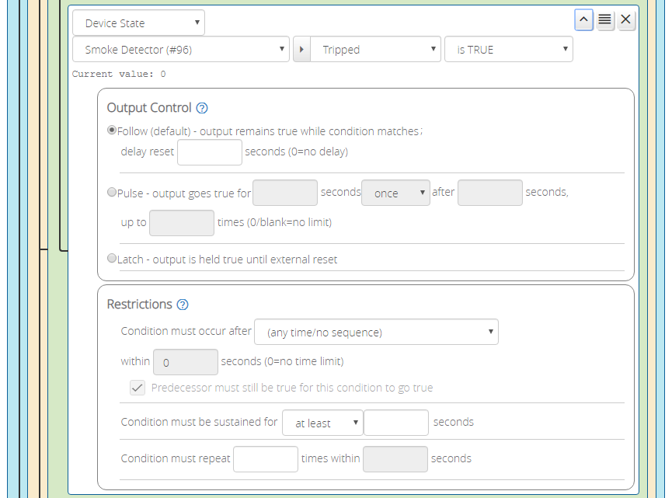Collapse the condition using the up arrow

point(583,19)
